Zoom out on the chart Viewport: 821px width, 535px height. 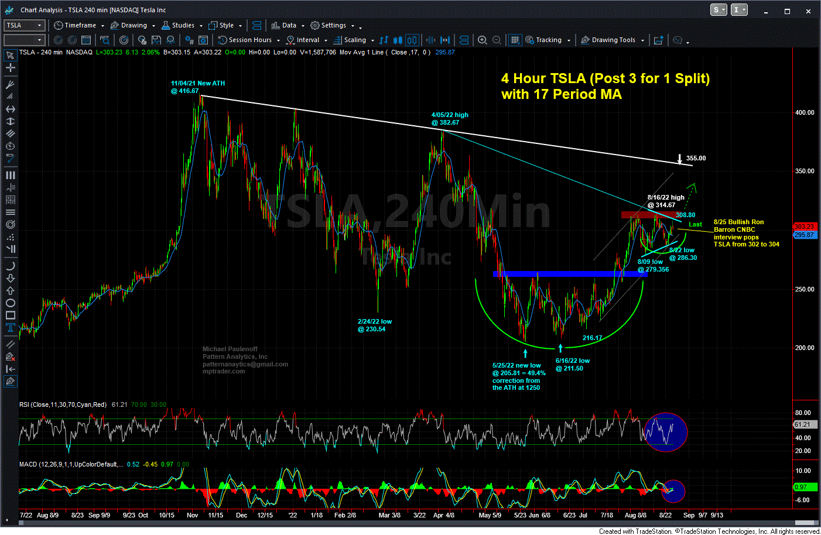pos(497,40)
